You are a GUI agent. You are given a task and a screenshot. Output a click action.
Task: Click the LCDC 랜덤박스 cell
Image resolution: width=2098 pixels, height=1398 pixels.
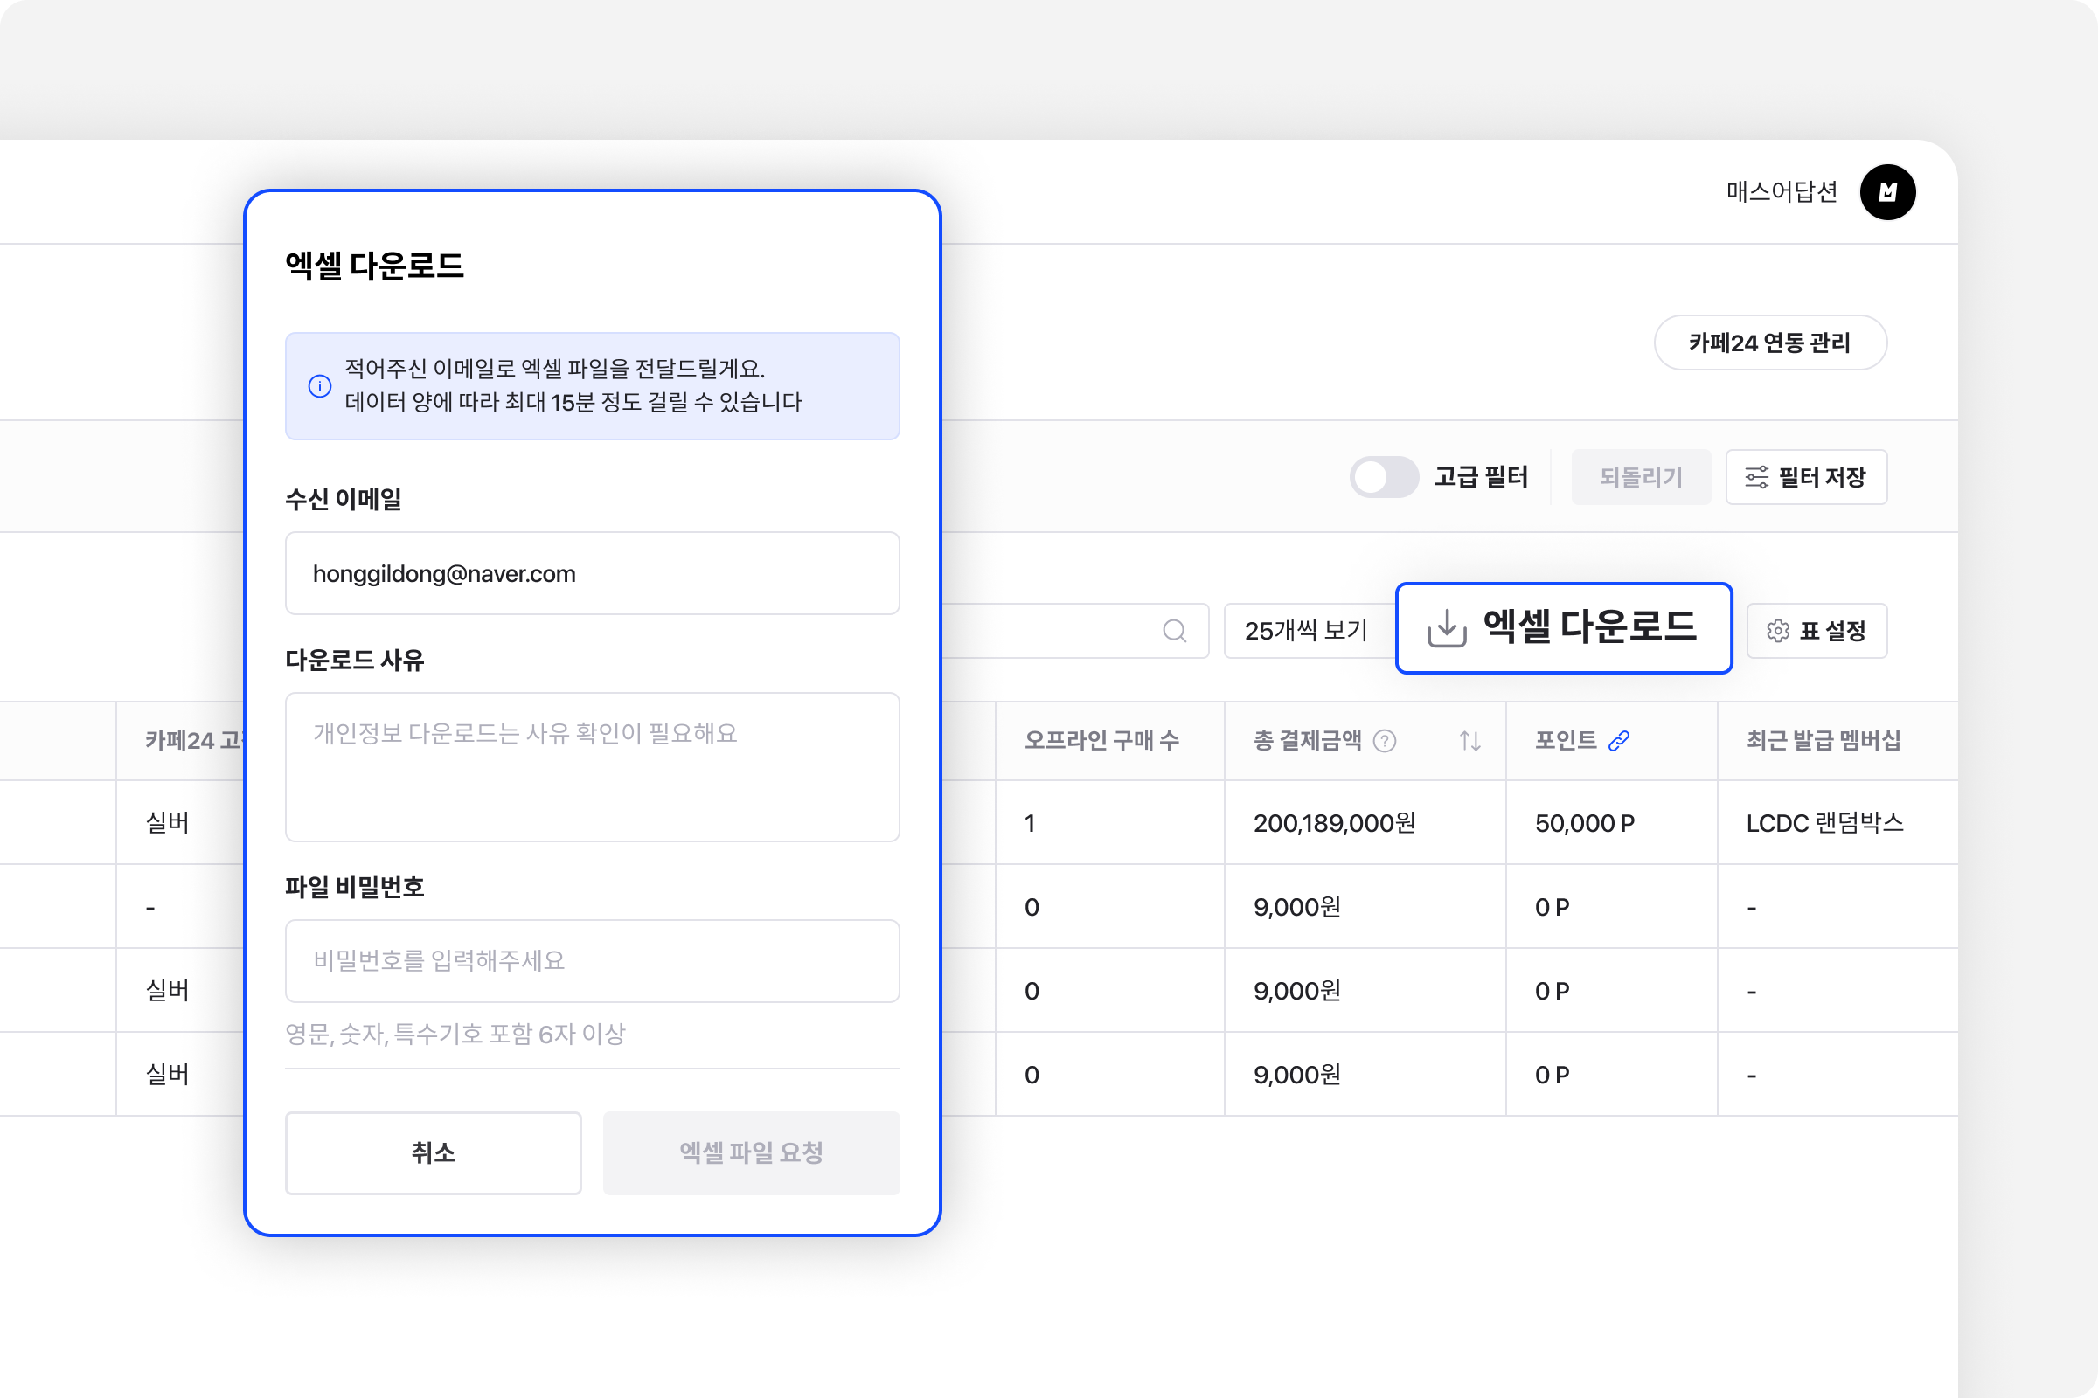(x=1837, y=823)
